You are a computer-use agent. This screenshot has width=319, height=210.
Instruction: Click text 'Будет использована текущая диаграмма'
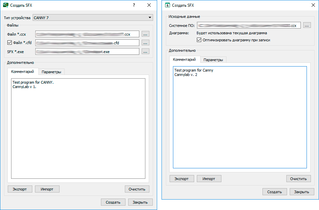pyautogui.click(x=232, y=33)
